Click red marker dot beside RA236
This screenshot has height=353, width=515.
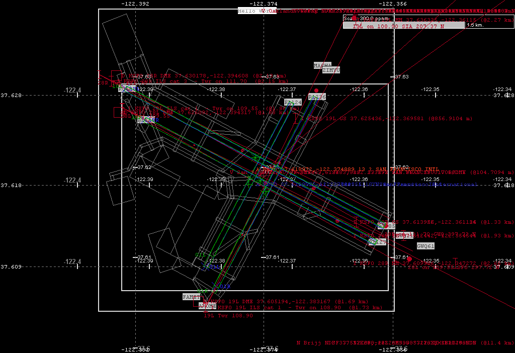(x=316, y=90)
